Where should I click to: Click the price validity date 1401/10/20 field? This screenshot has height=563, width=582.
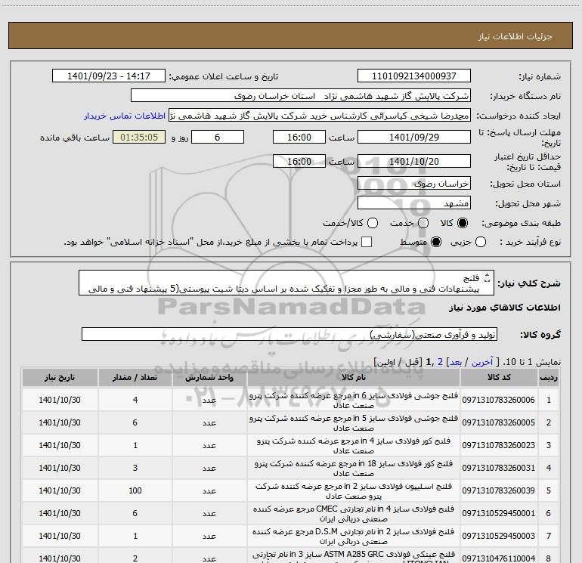tap(413, 162)
